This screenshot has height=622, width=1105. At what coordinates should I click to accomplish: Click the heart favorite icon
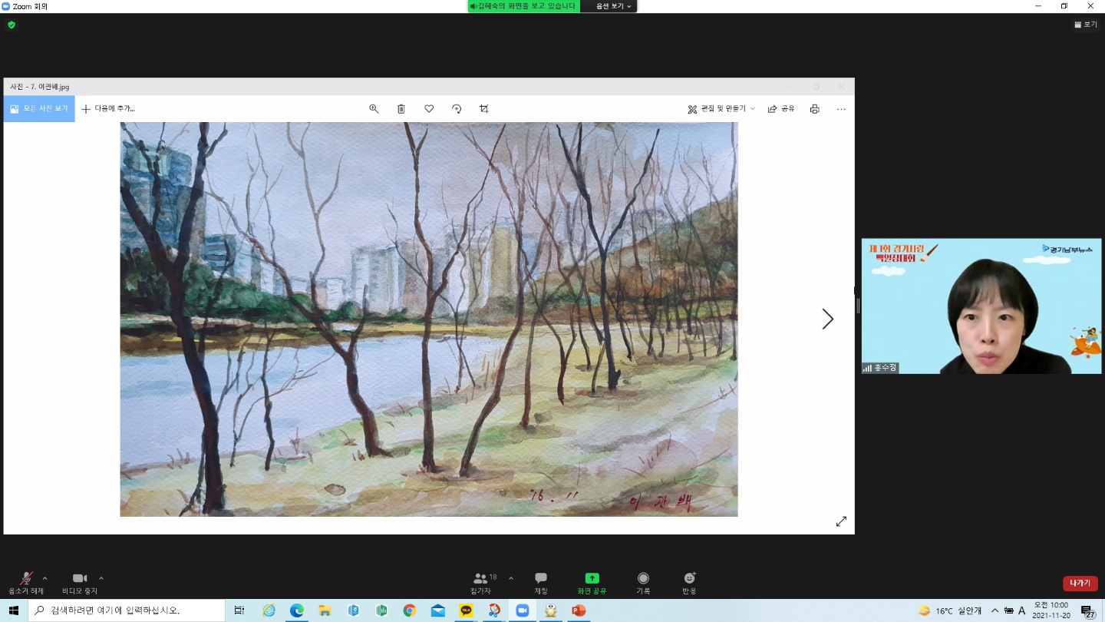(x=429, y=109)
